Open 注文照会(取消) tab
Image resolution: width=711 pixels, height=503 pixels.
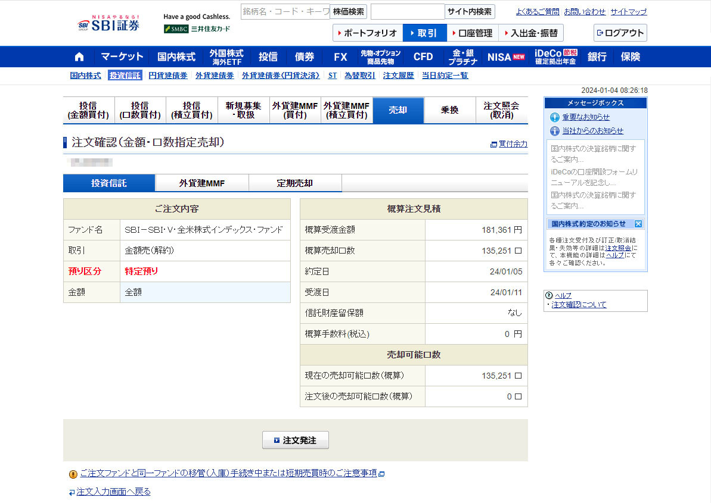(501, 110)
